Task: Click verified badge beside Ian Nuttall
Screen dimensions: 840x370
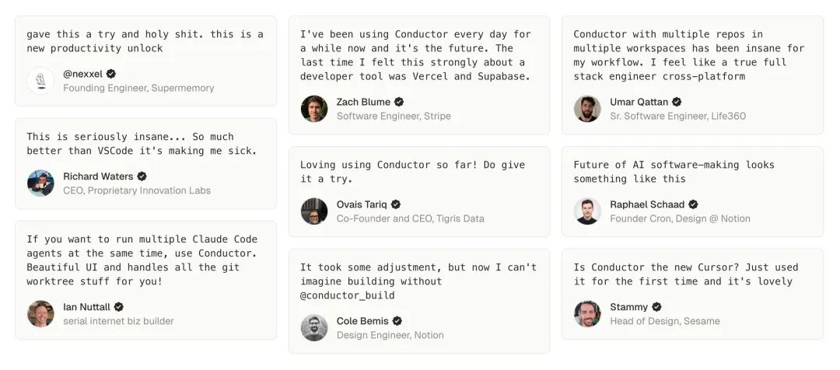Action: (119, 307)
